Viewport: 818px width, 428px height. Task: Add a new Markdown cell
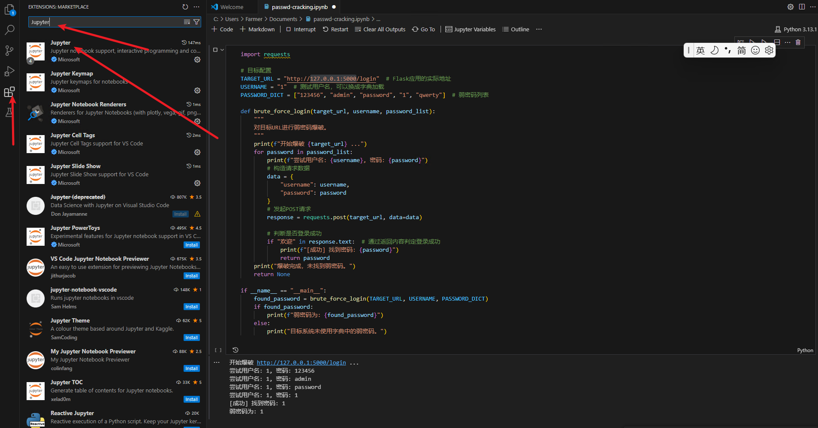point(257,29)
